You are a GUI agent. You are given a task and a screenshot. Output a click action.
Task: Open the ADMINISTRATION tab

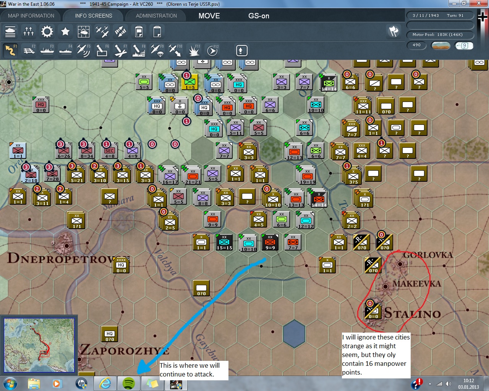click(x=156, y=16)
